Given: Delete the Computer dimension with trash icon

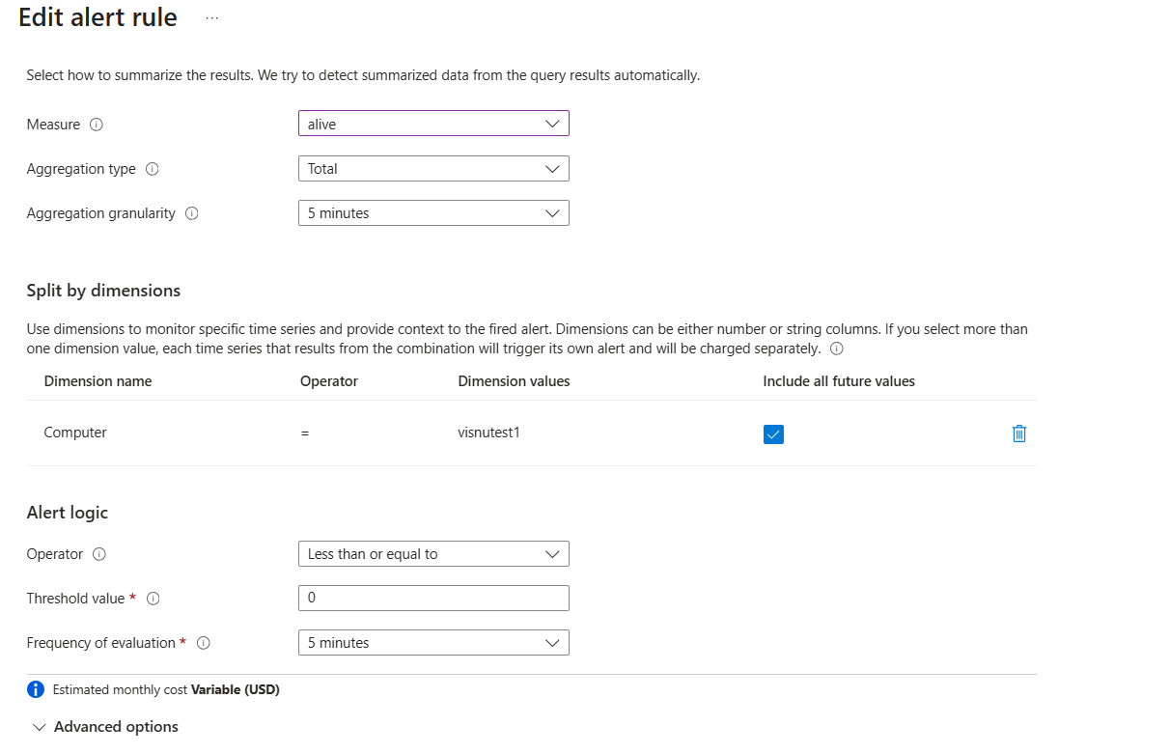Looking at the screenshot, I should pos(1018,433).
